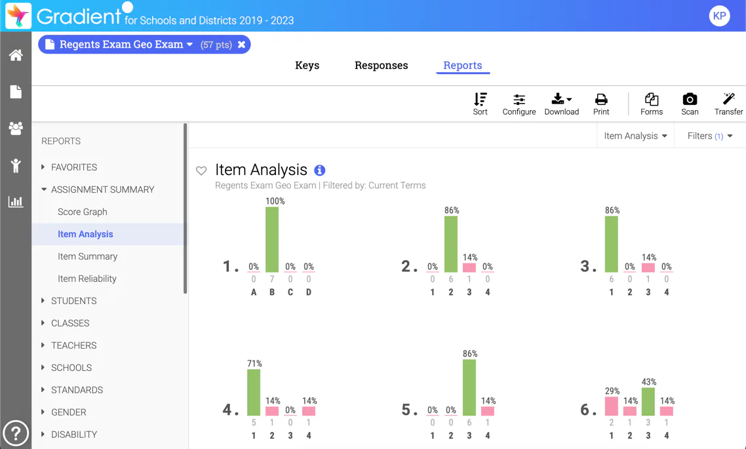Open the Score Graph report
746x449 pixels.
[83, 212]
